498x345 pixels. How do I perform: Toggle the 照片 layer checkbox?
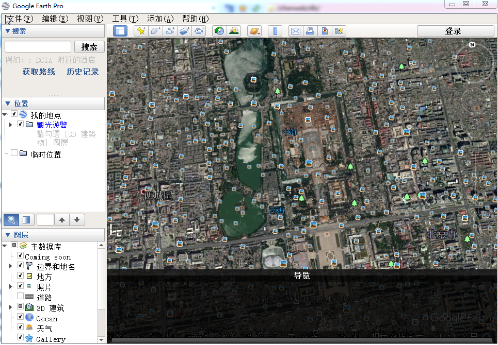(20, 285)
